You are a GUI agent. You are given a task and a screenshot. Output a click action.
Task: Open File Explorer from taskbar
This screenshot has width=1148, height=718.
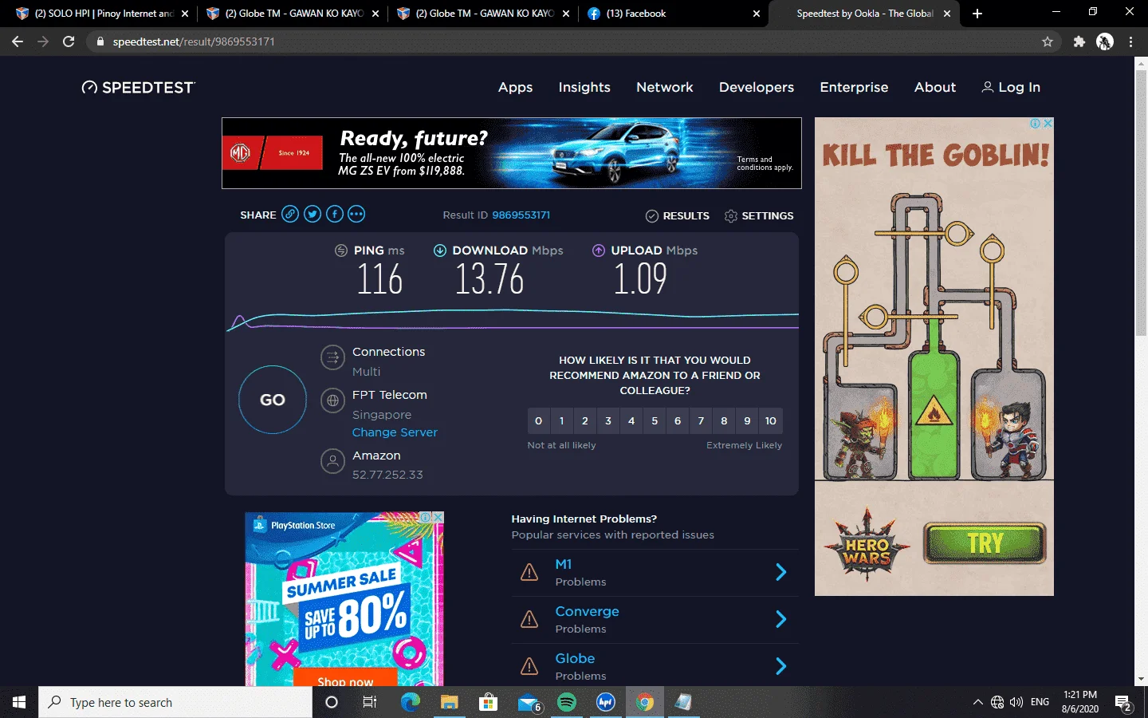(x=450, y=702)
